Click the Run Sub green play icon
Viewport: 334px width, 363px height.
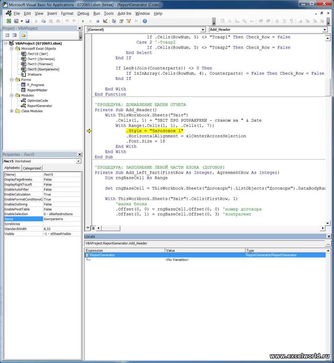[83, 21]
